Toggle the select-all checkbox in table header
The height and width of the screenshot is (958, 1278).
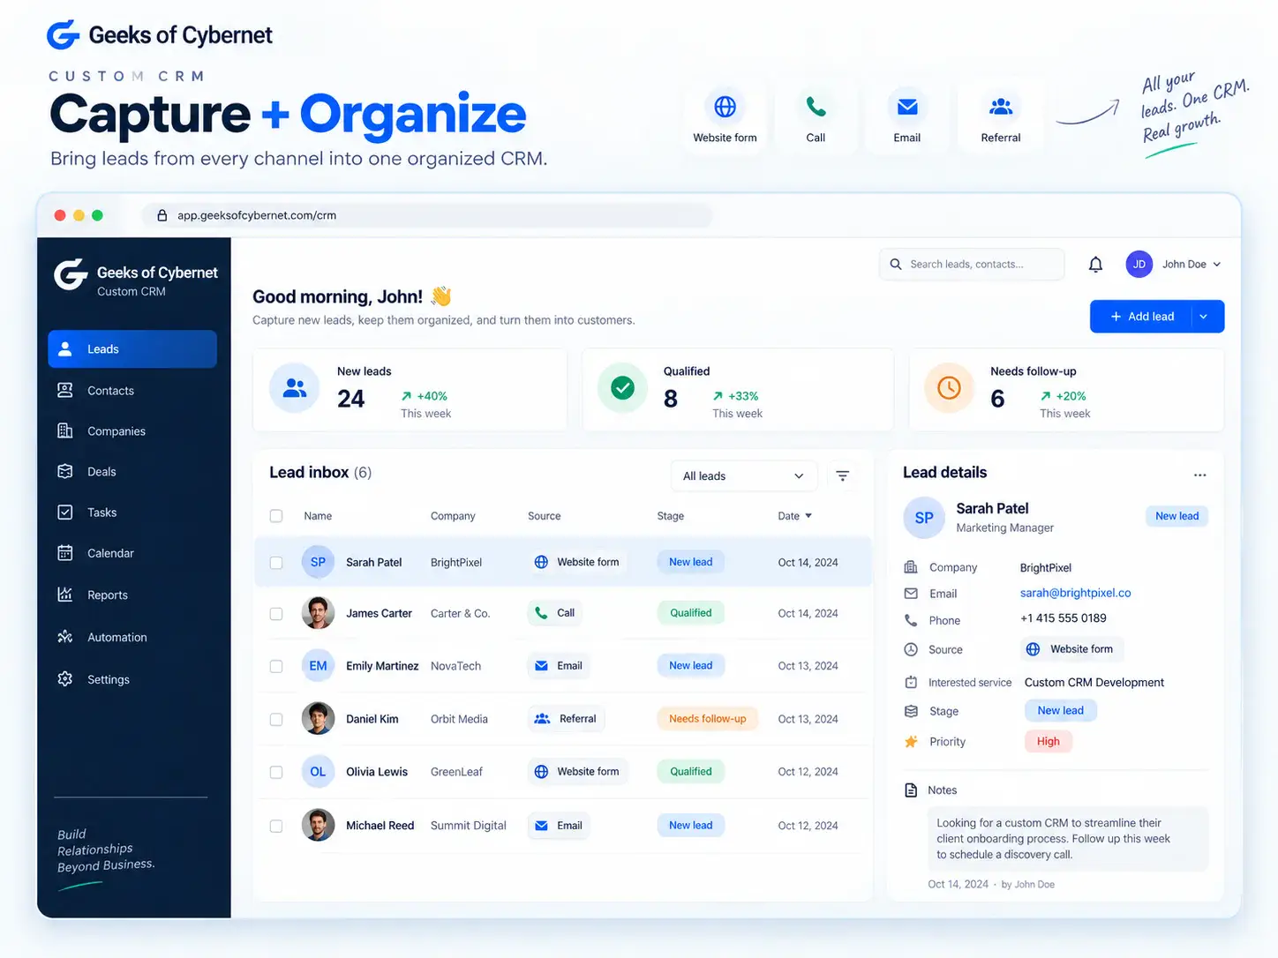click(276, 516)
